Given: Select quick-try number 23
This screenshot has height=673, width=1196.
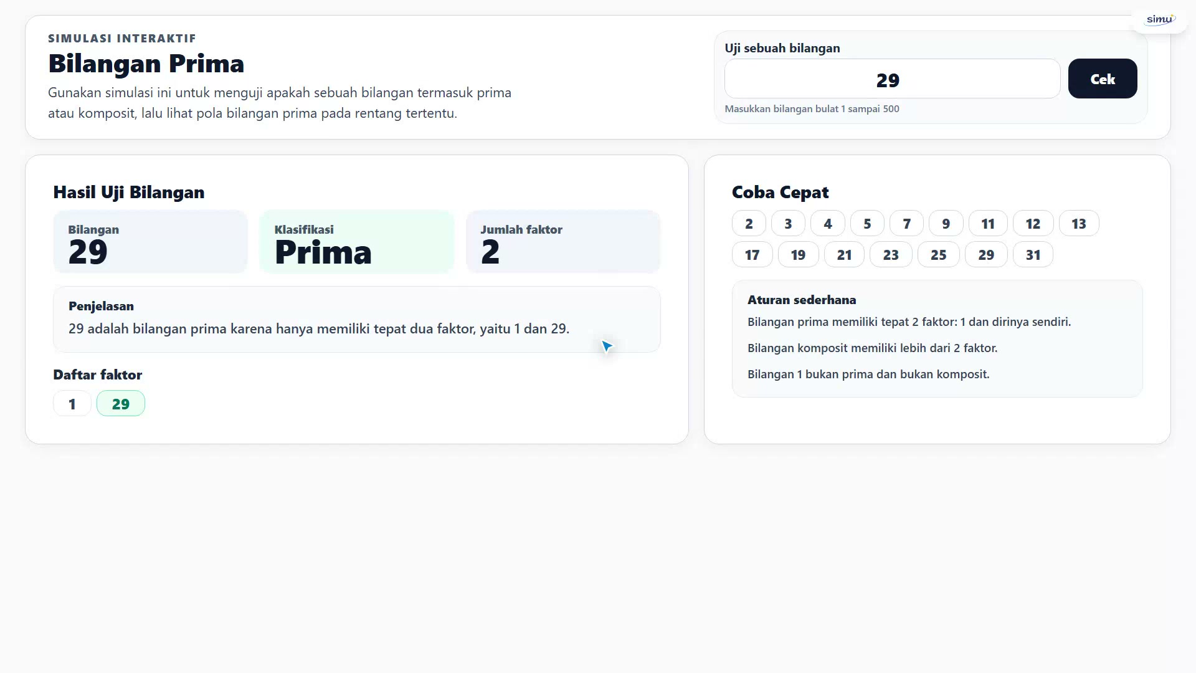Looking at the screenshot, I should click(891, 255).
